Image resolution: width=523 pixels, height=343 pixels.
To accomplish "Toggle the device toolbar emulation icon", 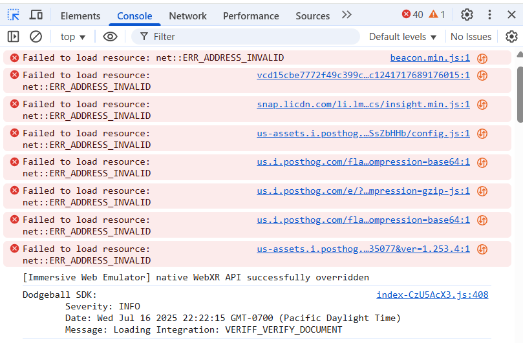I will click(x=36, y=15).
